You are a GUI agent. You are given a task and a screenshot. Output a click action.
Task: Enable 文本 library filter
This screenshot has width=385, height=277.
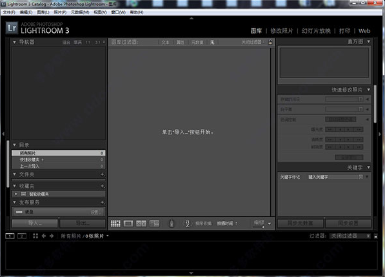(x=166, y=42)
